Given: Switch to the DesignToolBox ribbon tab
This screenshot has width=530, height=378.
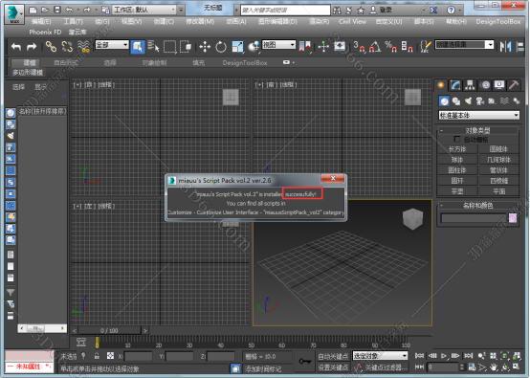Looking at the screenshot, I should click(x=245, y=63).
